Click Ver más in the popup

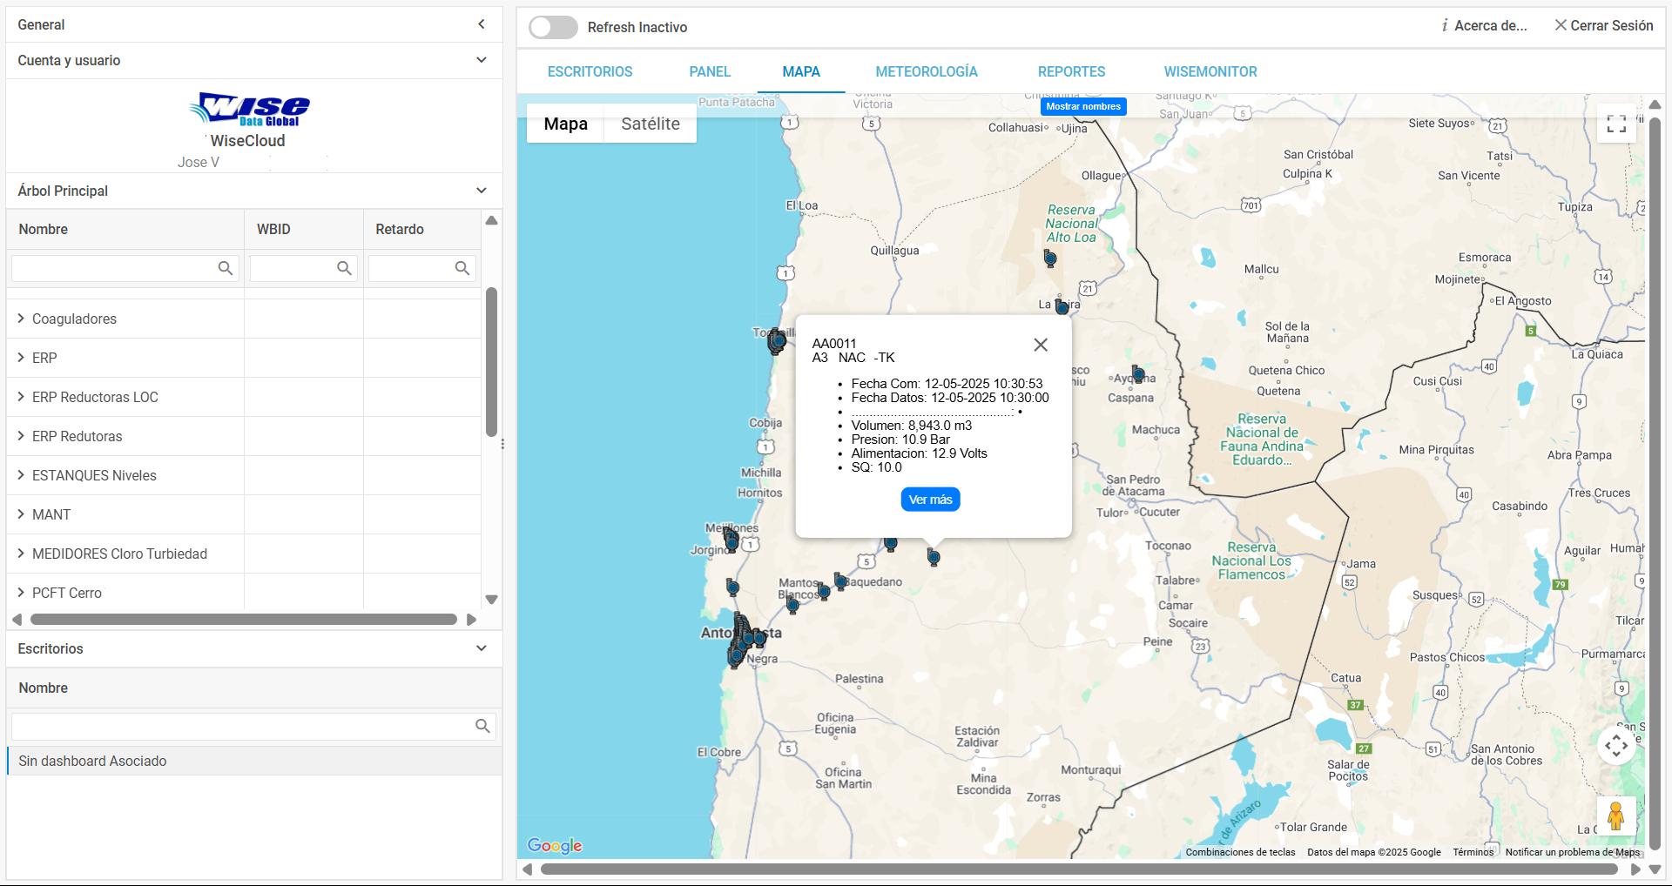click(x=930, y=500)
